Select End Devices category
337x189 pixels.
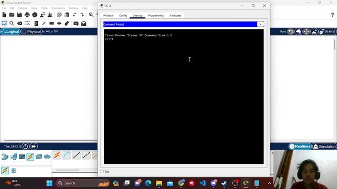coord(13,157)
